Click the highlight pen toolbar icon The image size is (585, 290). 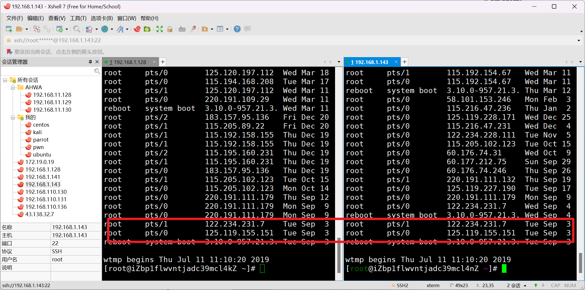[x=192, y=29]
